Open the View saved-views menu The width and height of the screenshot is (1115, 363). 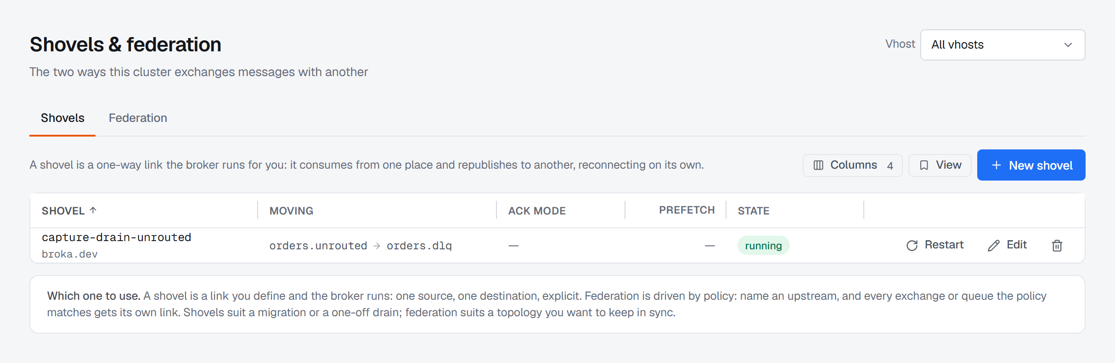coord(940,165)
